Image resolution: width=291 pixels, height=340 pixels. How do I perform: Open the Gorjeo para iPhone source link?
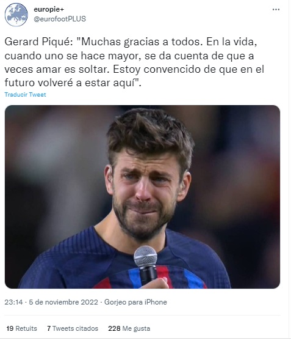point(135,302)
